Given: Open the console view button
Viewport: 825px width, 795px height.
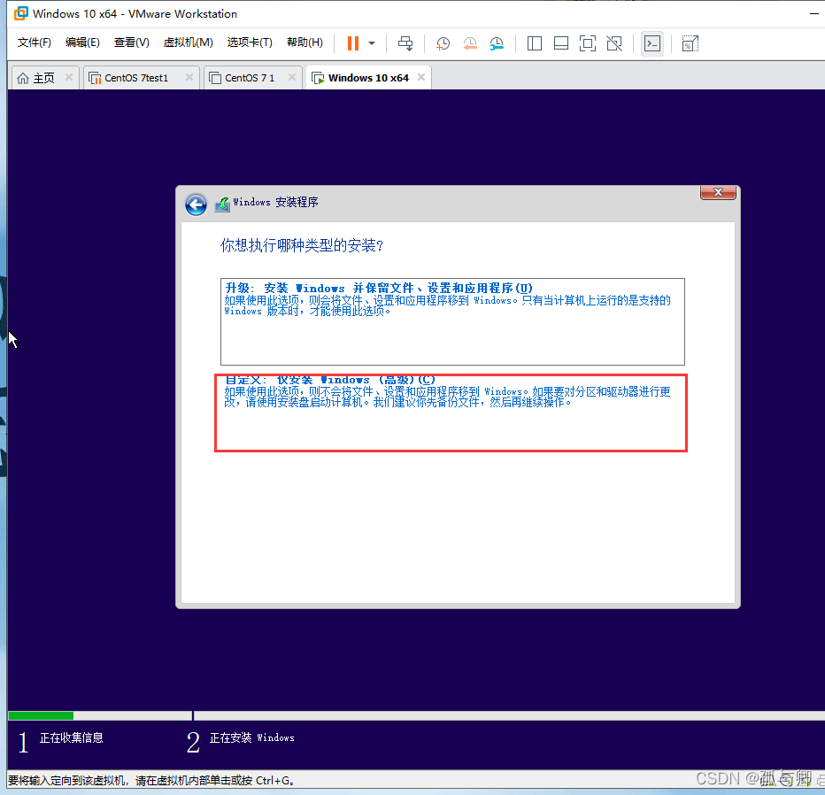Looking at the screenshot, I should 652,43.
